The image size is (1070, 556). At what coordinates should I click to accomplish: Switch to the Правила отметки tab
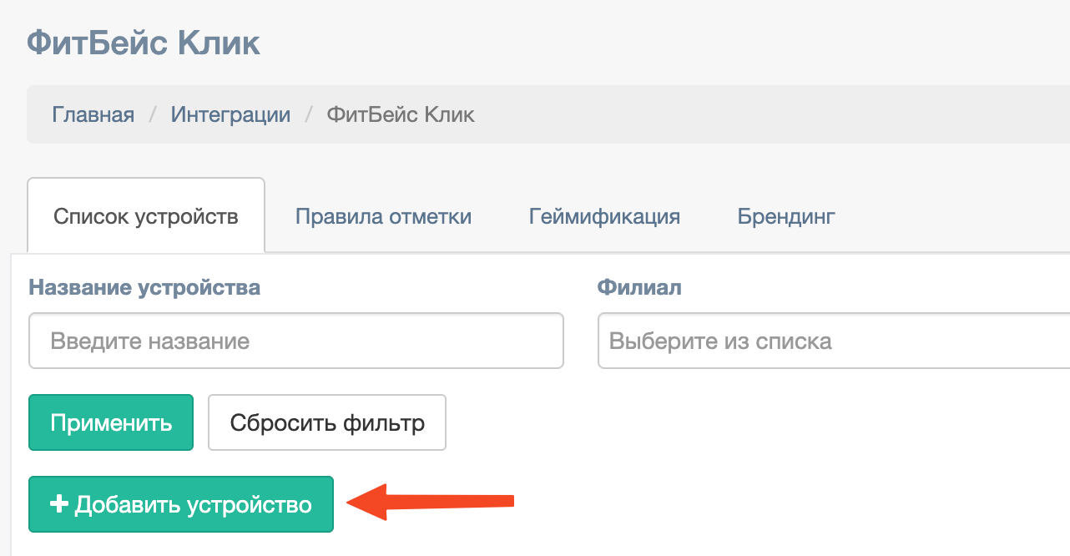point(383,217)
